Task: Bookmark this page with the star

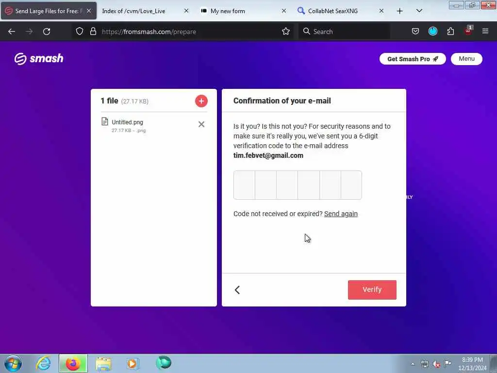Action: tap(286, 31)
